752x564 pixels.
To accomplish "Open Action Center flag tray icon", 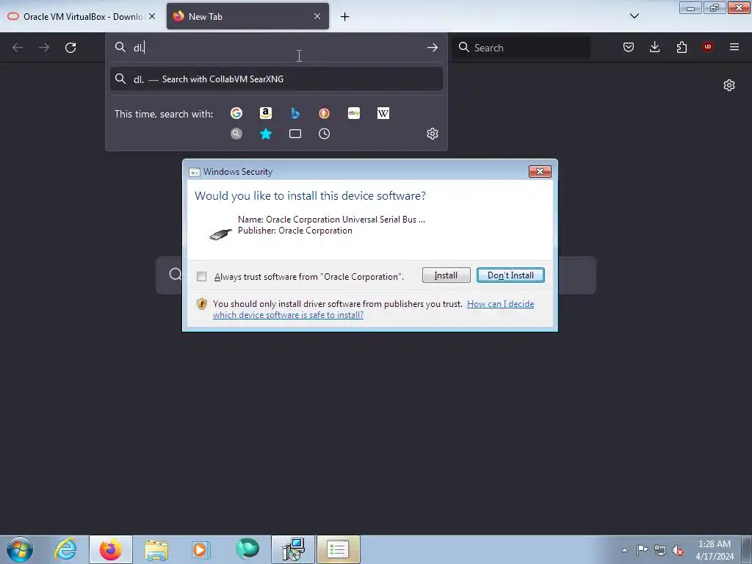I will click(642, 550).
